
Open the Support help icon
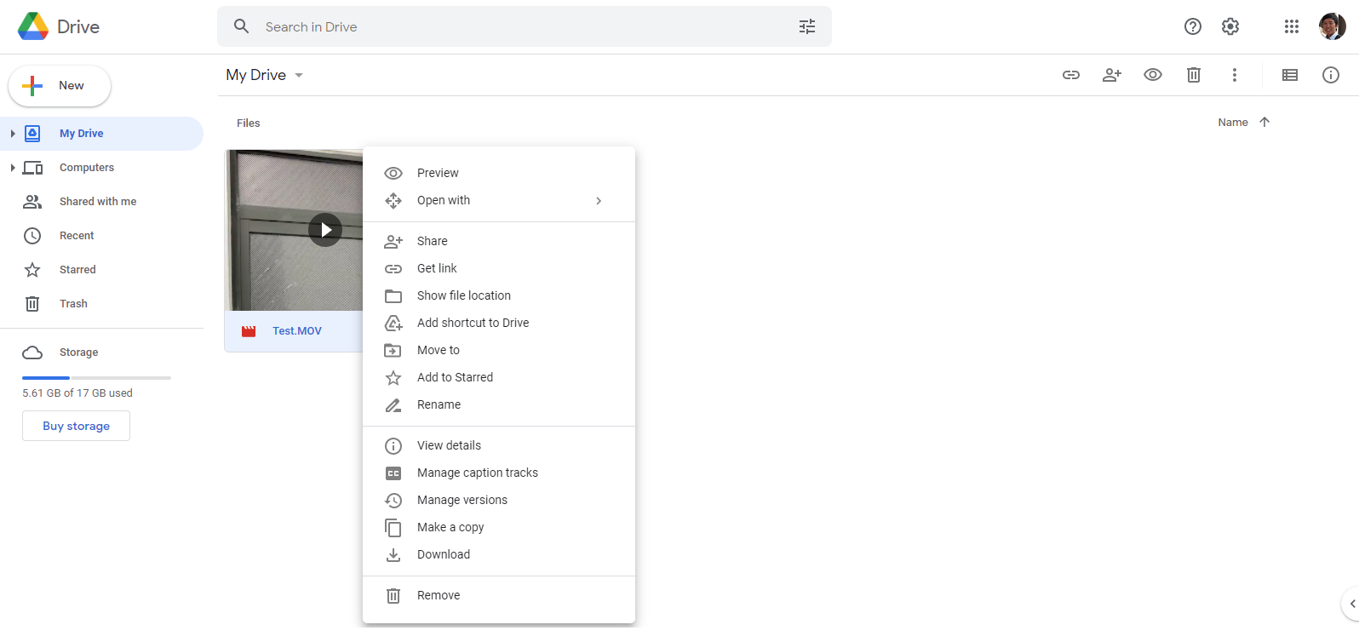(x=1193, y=26)
